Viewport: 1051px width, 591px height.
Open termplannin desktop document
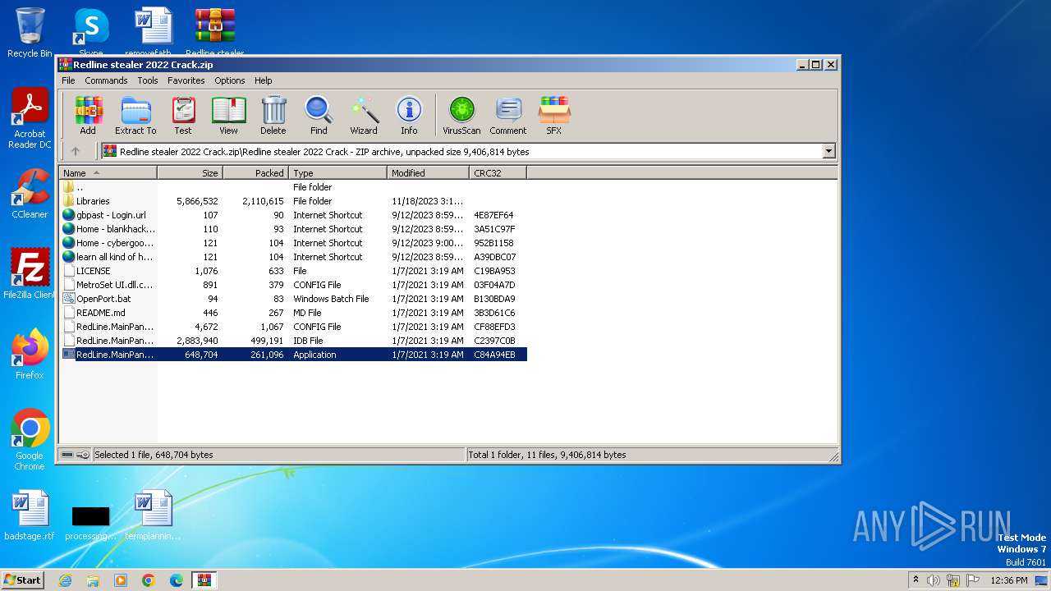(x=153, y=515)
